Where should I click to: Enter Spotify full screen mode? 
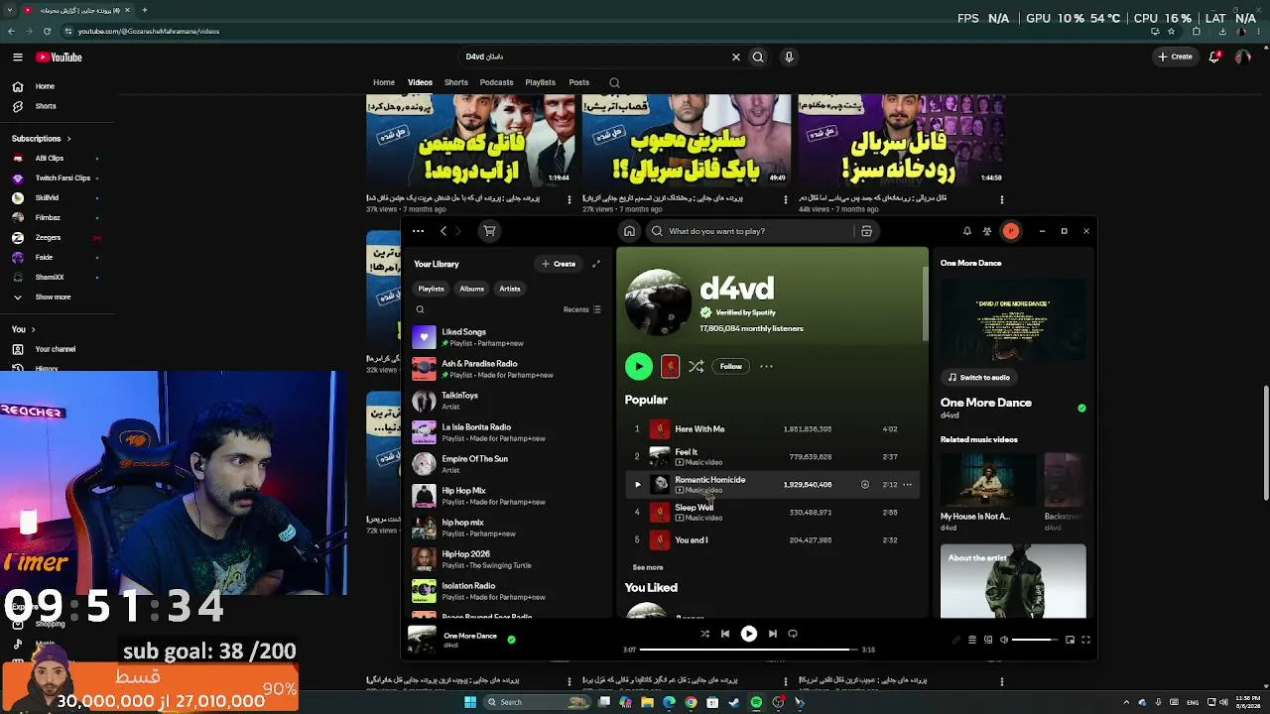tap(1085, 640)
